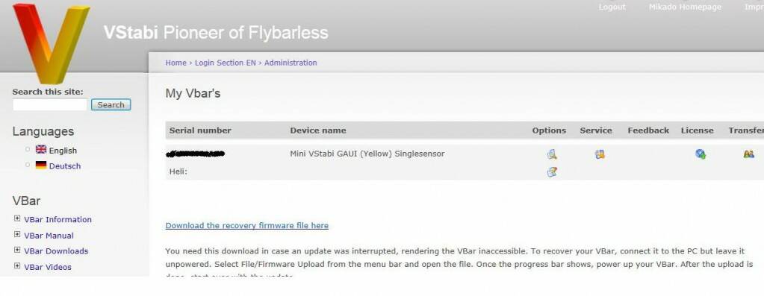
Task: Open the Logout link in top menu
Action: click(612, 7)
